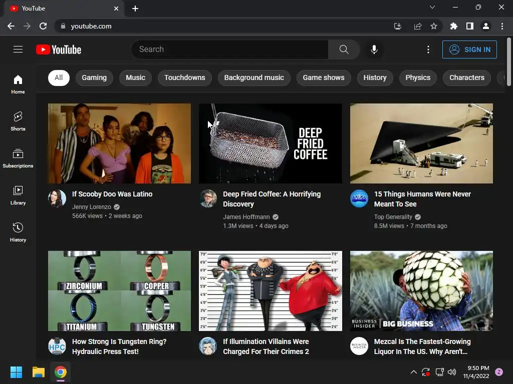
Task: Open Illumination Villains video thumbnail
Action: tap(271, 291)
